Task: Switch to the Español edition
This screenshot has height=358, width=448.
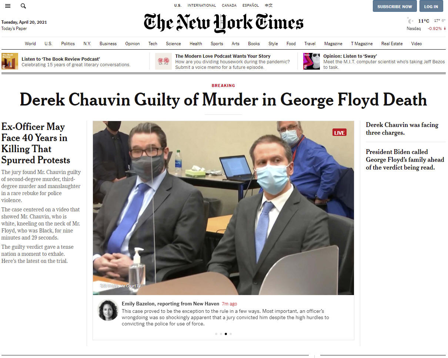Action: (x=251, y=6)
